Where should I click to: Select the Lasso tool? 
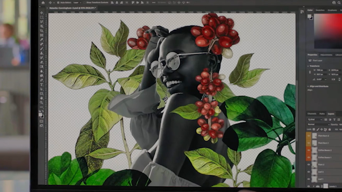point(42,22)
